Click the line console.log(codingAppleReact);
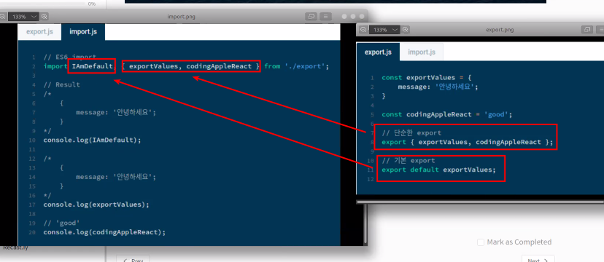Viewport: 604px width, 262px height. tap(104, 232)
